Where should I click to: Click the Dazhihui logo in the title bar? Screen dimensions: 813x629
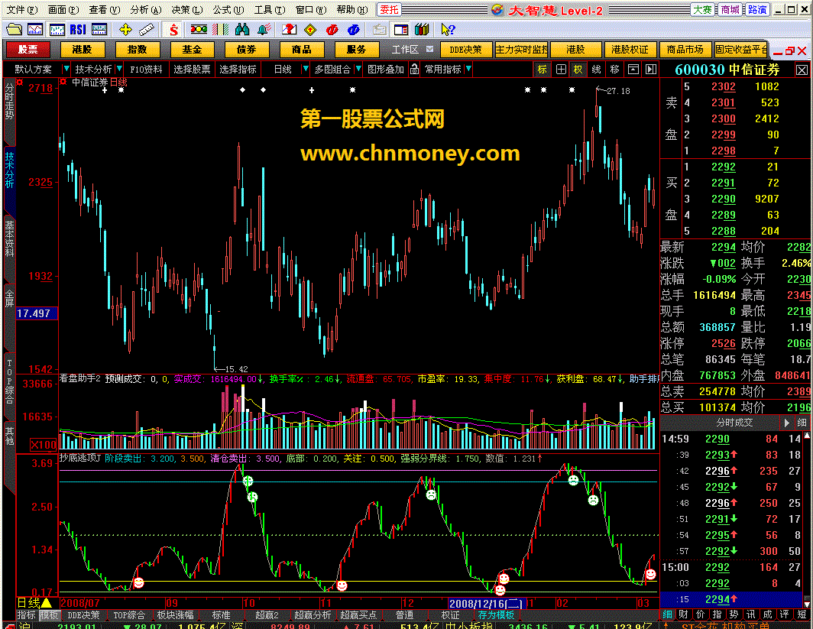coord(497,10)
